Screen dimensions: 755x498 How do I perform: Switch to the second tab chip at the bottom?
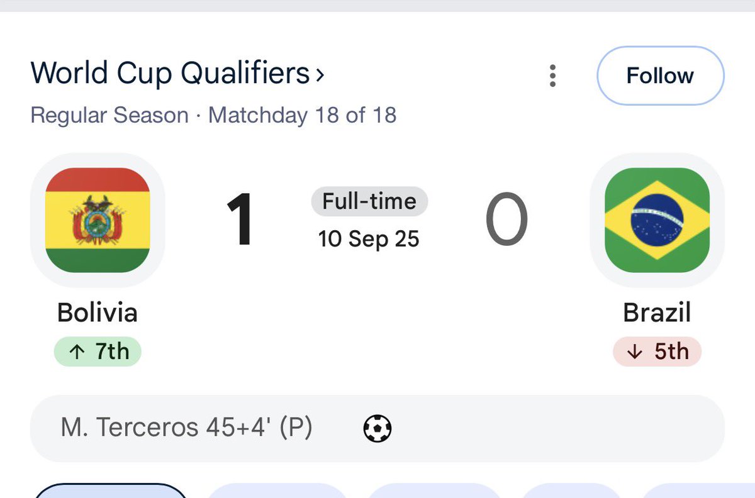coord(277,490)
